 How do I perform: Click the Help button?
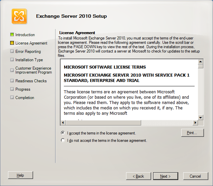coord(20,175)
